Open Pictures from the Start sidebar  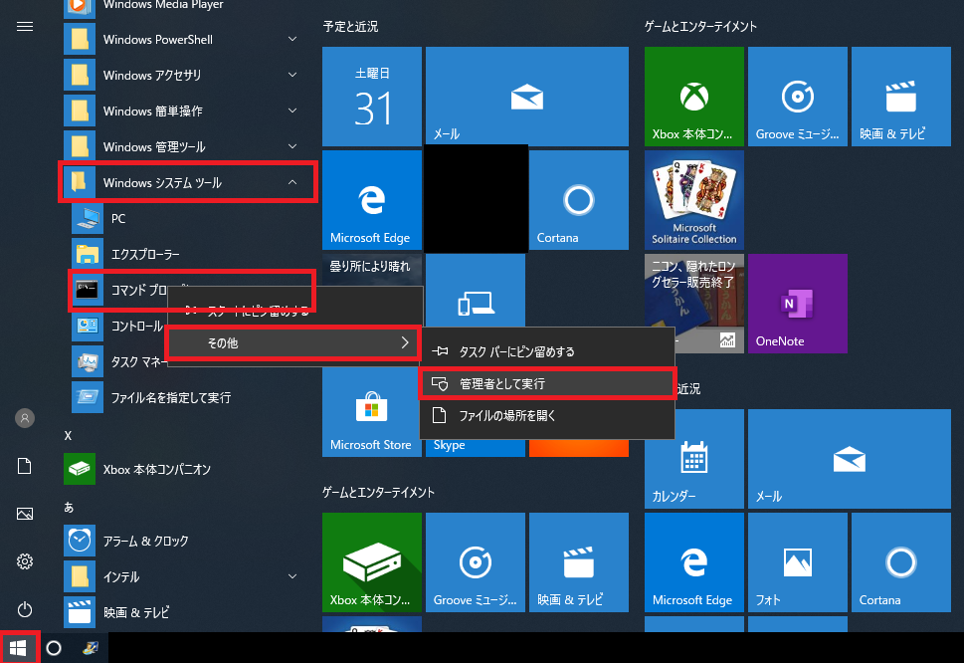point(25,514)
